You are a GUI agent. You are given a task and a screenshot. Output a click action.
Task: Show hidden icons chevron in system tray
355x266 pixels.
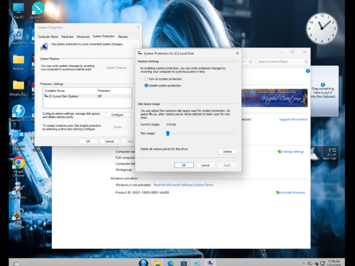click(x=303, y=263)
